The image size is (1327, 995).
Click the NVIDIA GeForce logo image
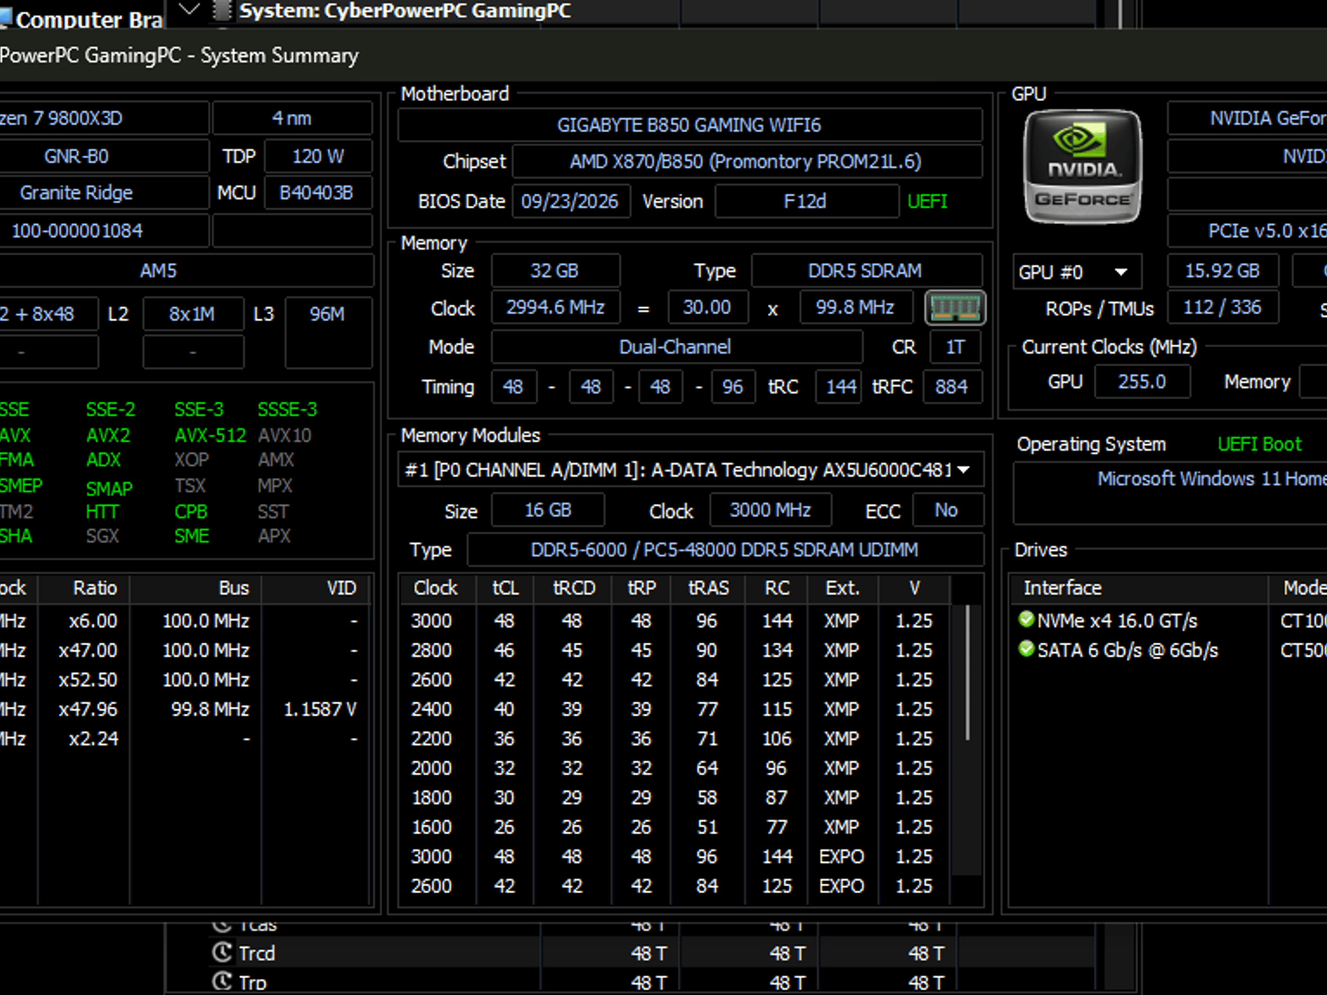[x=1082, y=167]
